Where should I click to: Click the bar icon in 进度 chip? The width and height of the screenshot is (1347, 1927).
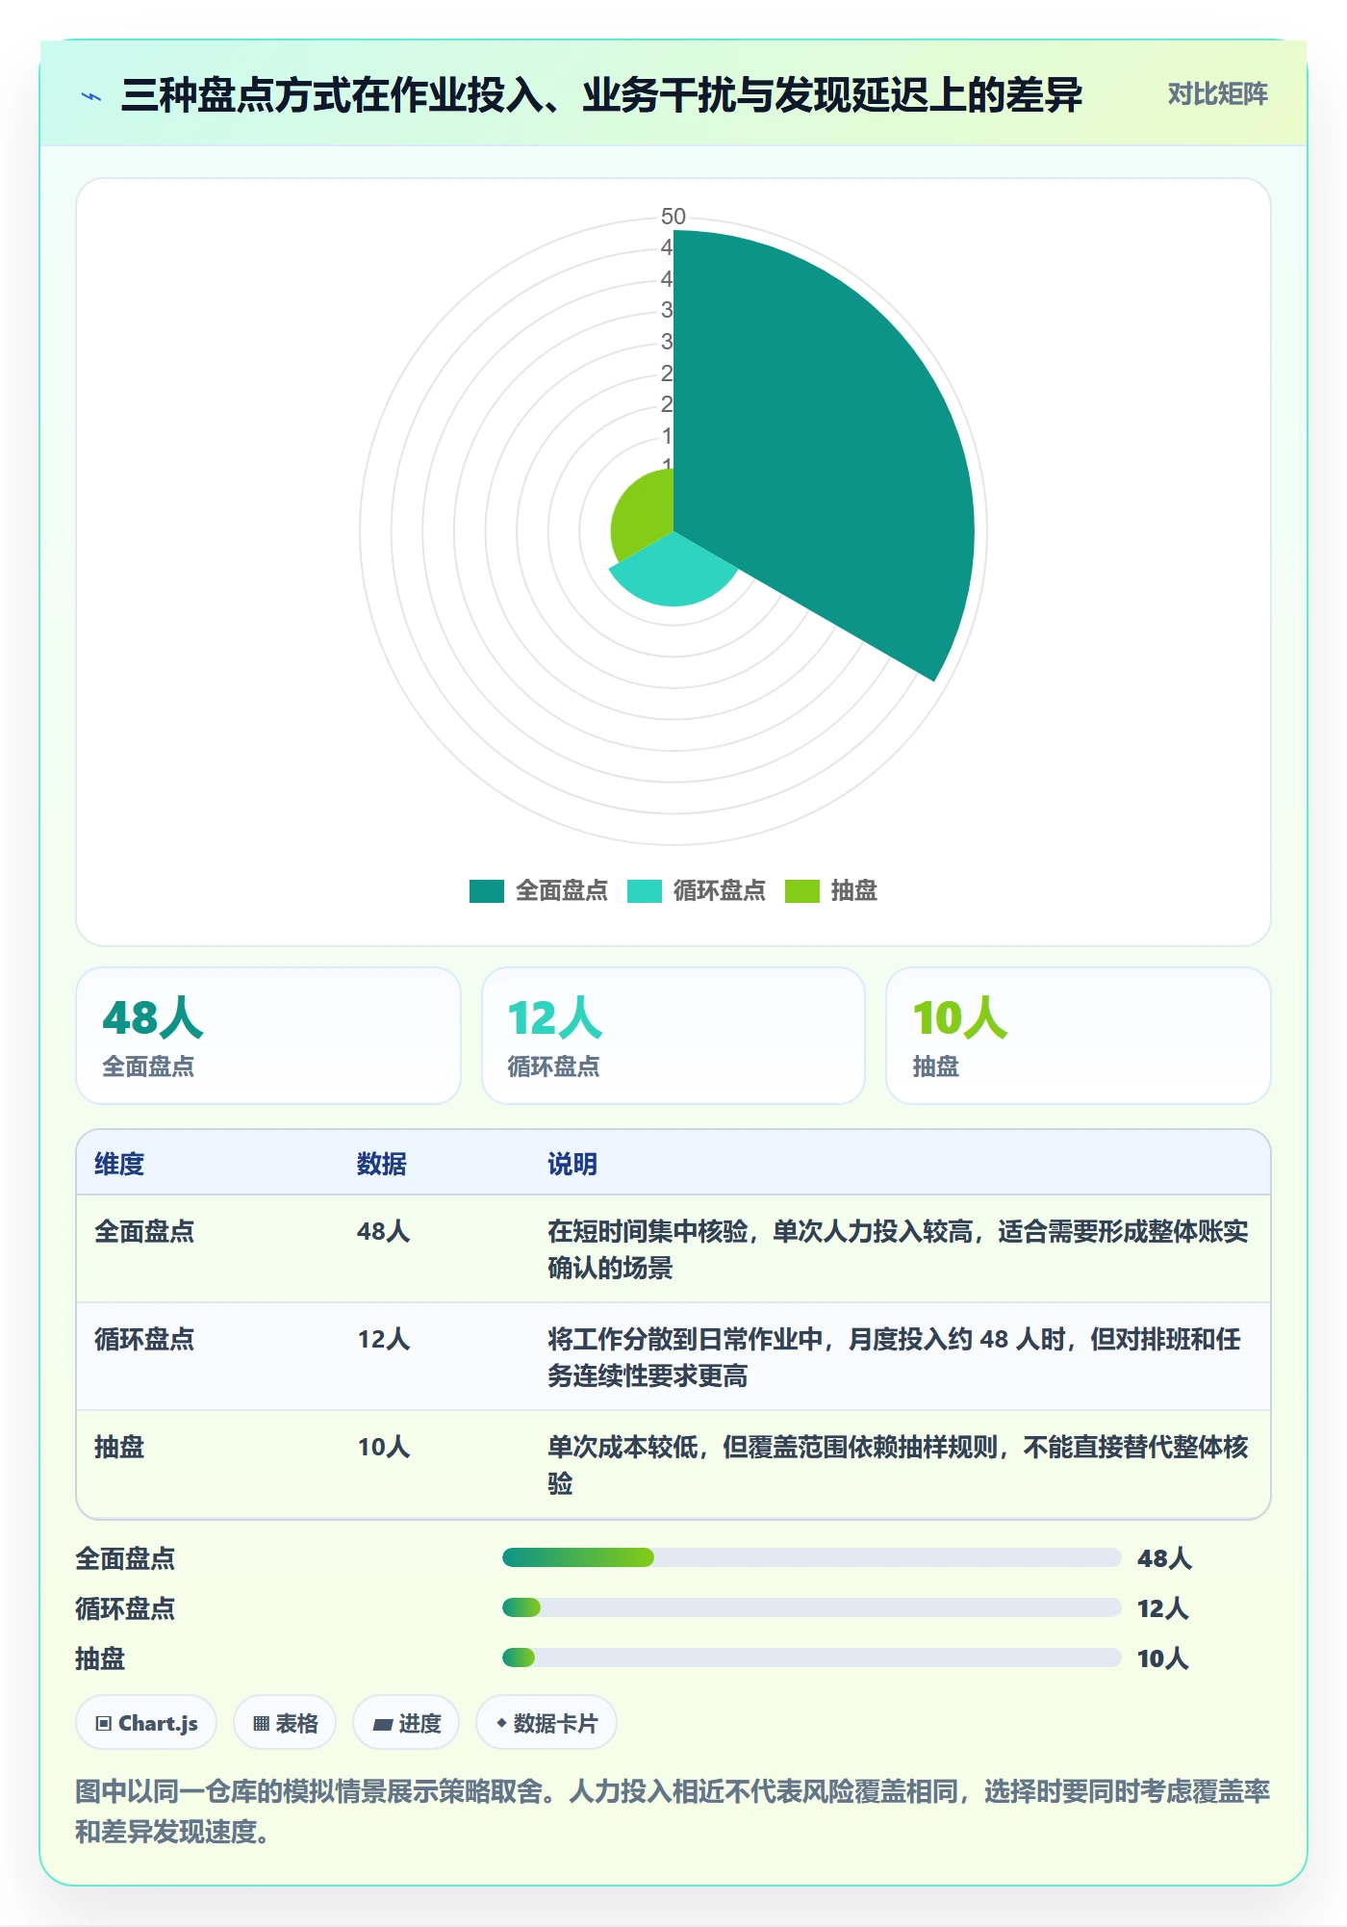pyautogui.click(x=382, y=1724)
